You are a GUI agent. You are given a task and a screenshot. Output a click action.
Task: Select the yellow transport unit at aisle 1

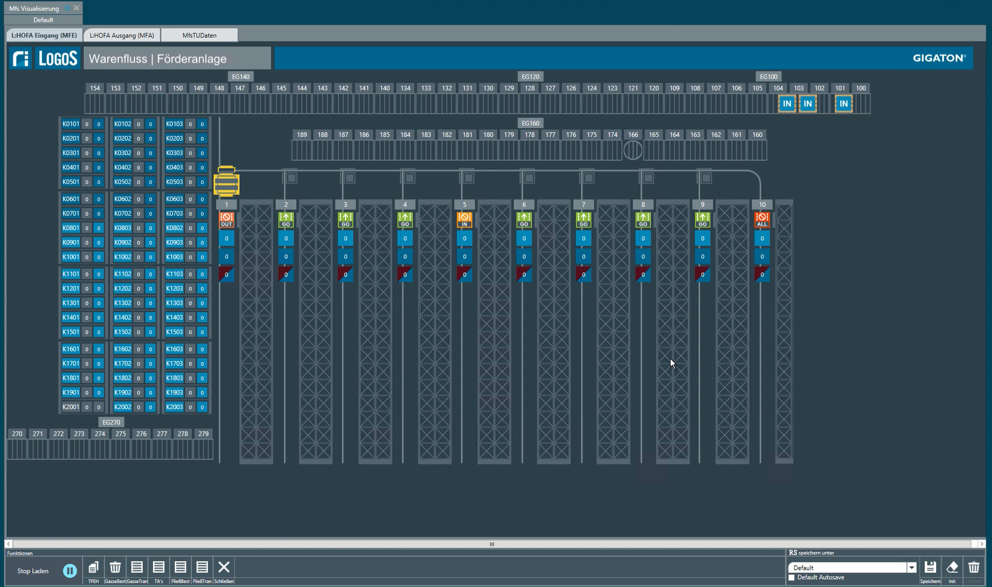coord(227,182)
